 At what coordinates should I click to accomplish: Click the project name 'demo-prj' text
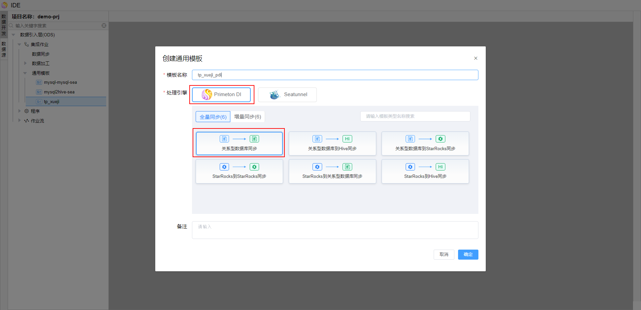click(48, 17)
